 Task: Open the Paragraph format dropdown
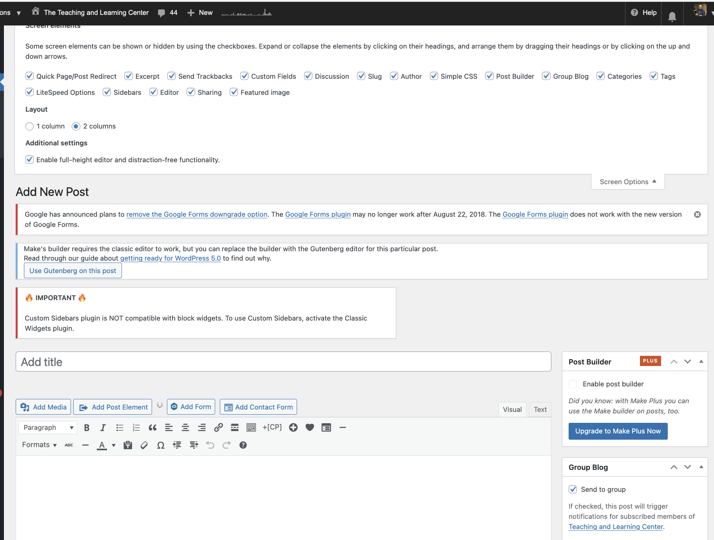[48, 428]
